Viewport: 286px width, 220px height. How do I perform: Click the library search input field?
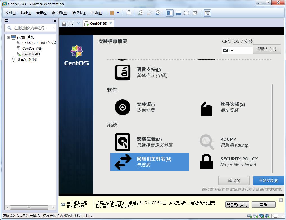(x=30, y=28)
